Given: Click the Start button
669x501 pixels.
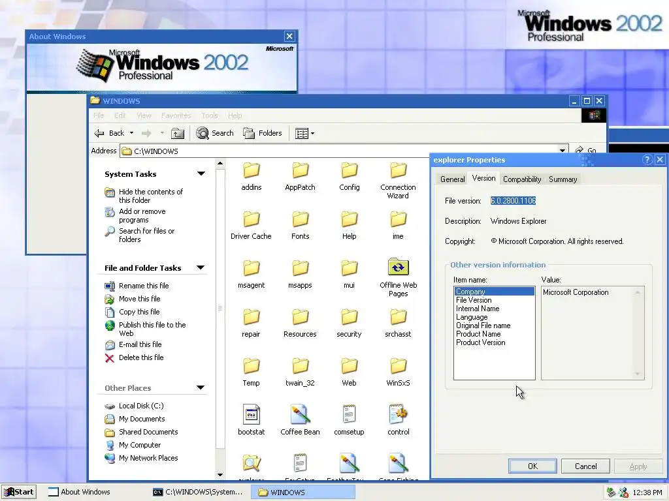Looking at the screenshot, I should click(19, 492).
